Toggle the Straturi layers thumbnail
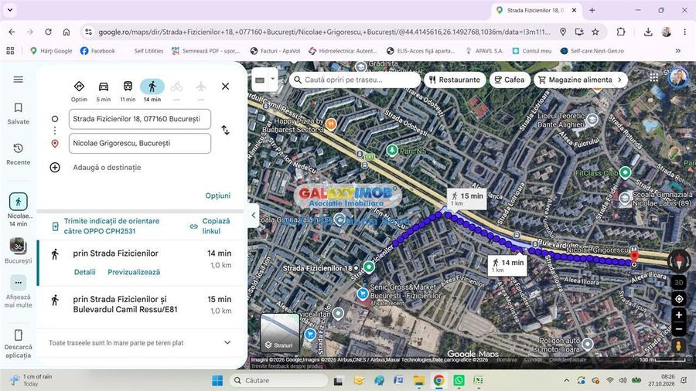This screenshot has width=696, height=391. [280, 333]
